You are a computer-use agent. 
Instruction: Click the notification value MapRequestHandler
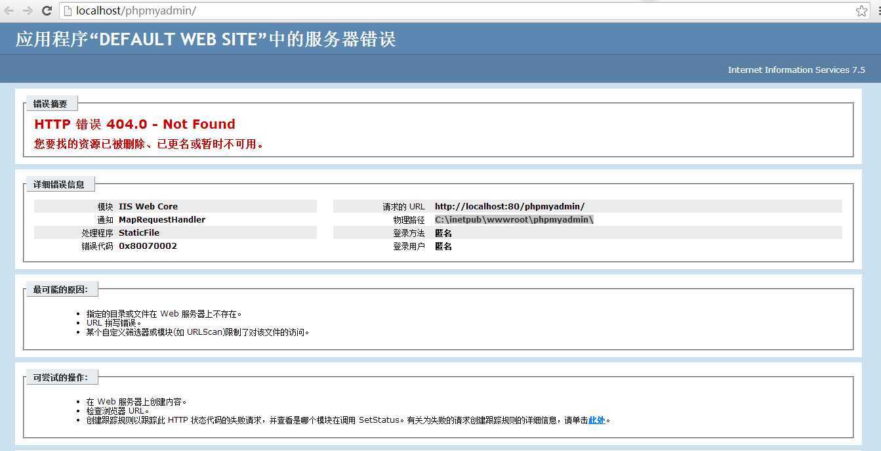[x=162, y=220]
